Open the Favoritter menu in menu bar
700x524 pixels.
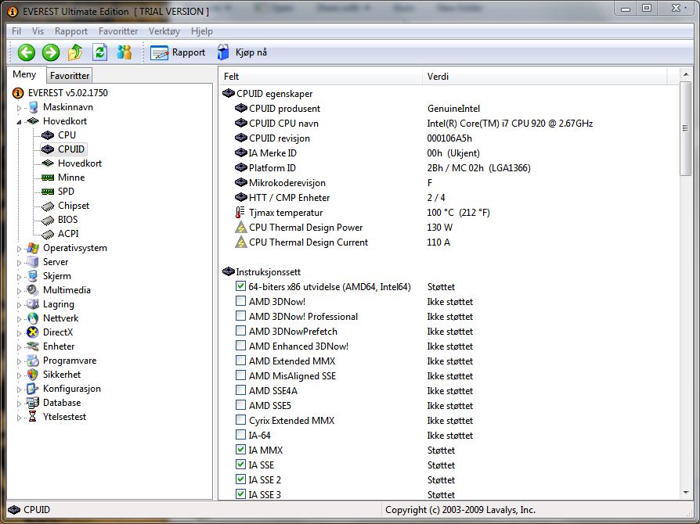coord(118,31)
